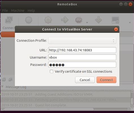The height and width of the screenshot is (113, 134).
Task: Click the red STOP sign toolbar icon
Action: coord(79,20)
